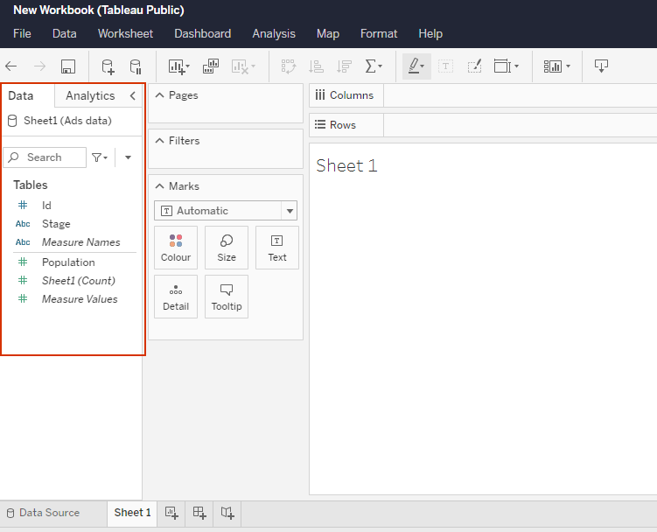Click New Dashboard icon in bottom bar

point(199,513)
